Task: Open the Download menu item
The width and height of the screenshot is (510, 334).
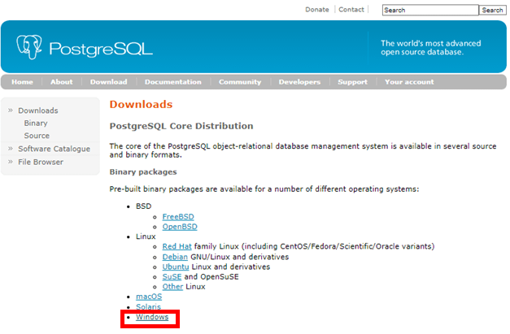Action: (109, 82)
